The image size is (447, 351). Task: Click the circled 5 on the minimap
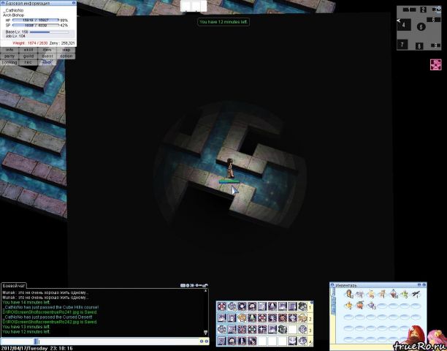(x=421, y=27)
